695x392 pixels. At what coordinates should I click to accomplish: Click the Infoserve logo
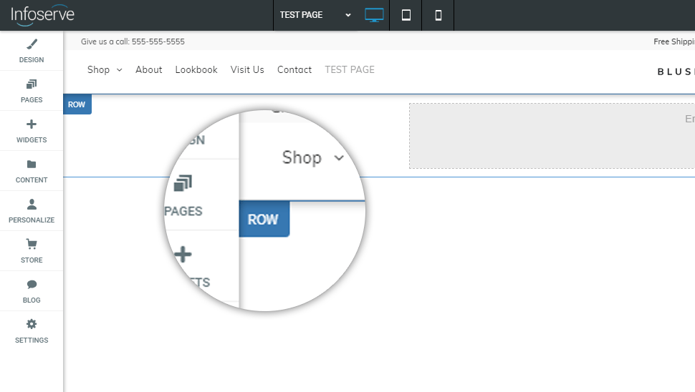click(x=42, y=14)
